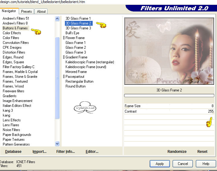This screenshot has width=217, height=171.
Task: Select the 3D Glass Frame 1 filter
Action: click(x=78, y=18)
